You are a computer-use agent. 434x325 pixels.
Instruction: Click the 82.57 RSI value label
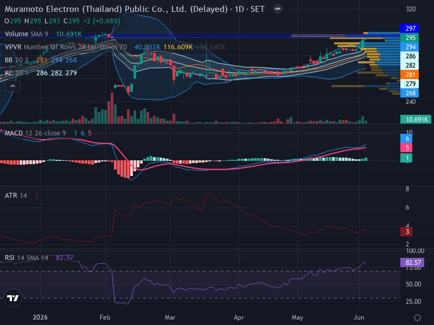pos(412,262)
